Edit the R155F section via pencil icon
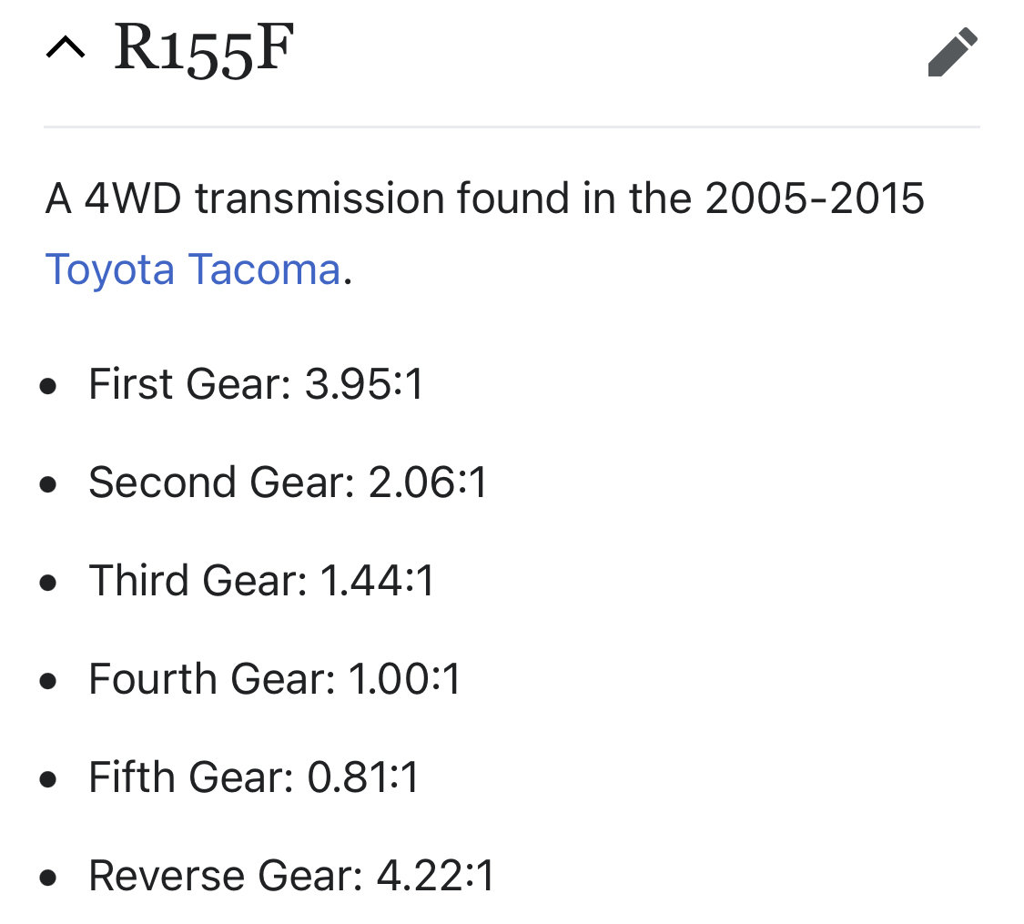This screenshot has width=1024, height=924. coord(953,52)
